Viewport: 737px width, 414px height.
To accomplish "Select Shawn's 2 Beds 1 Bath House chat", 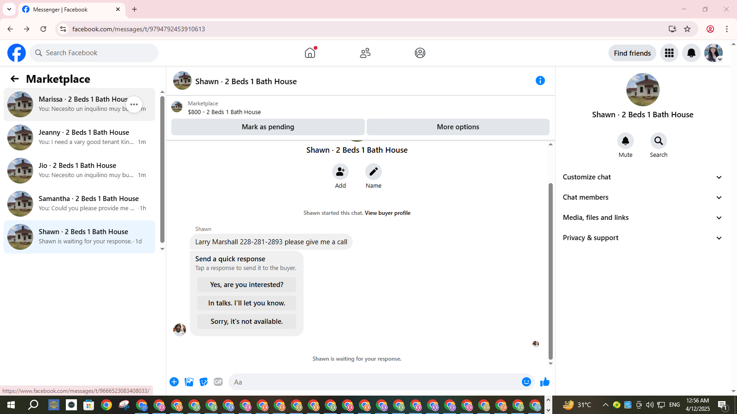I will coord(79,237).
